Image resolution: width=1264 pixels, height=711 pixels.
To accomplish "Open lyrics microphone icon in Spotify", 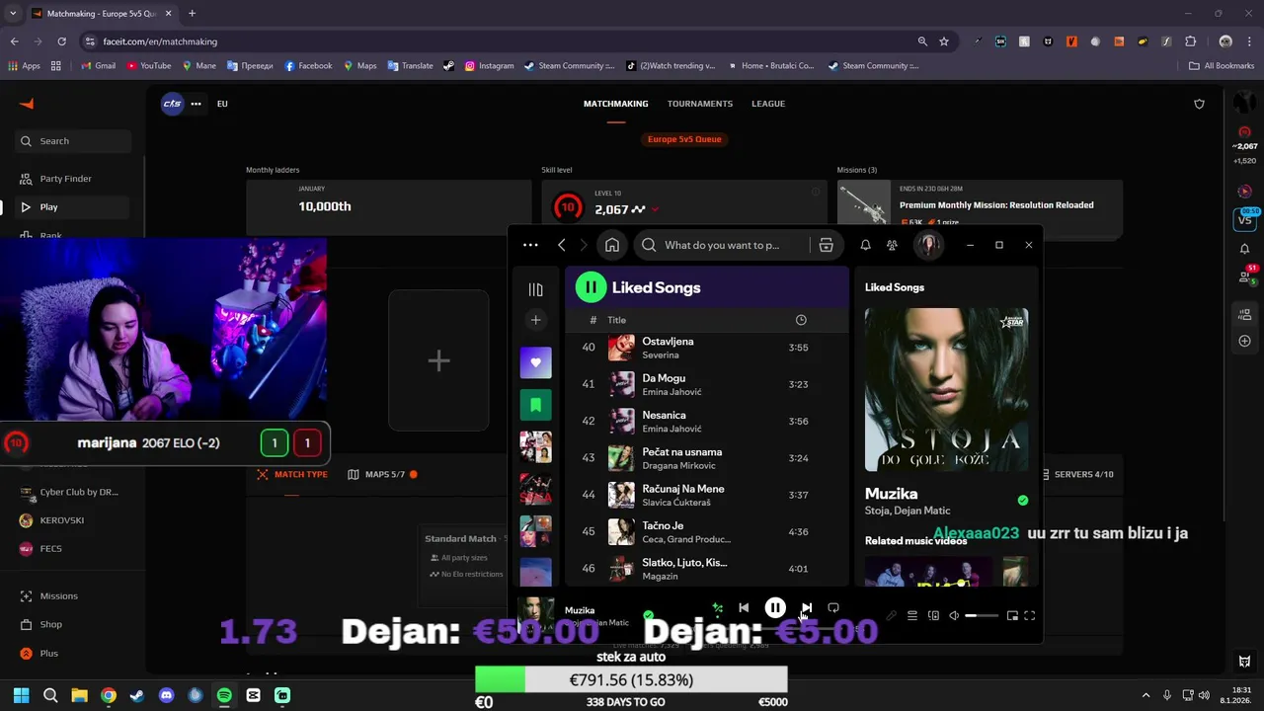I will (892, 616).
